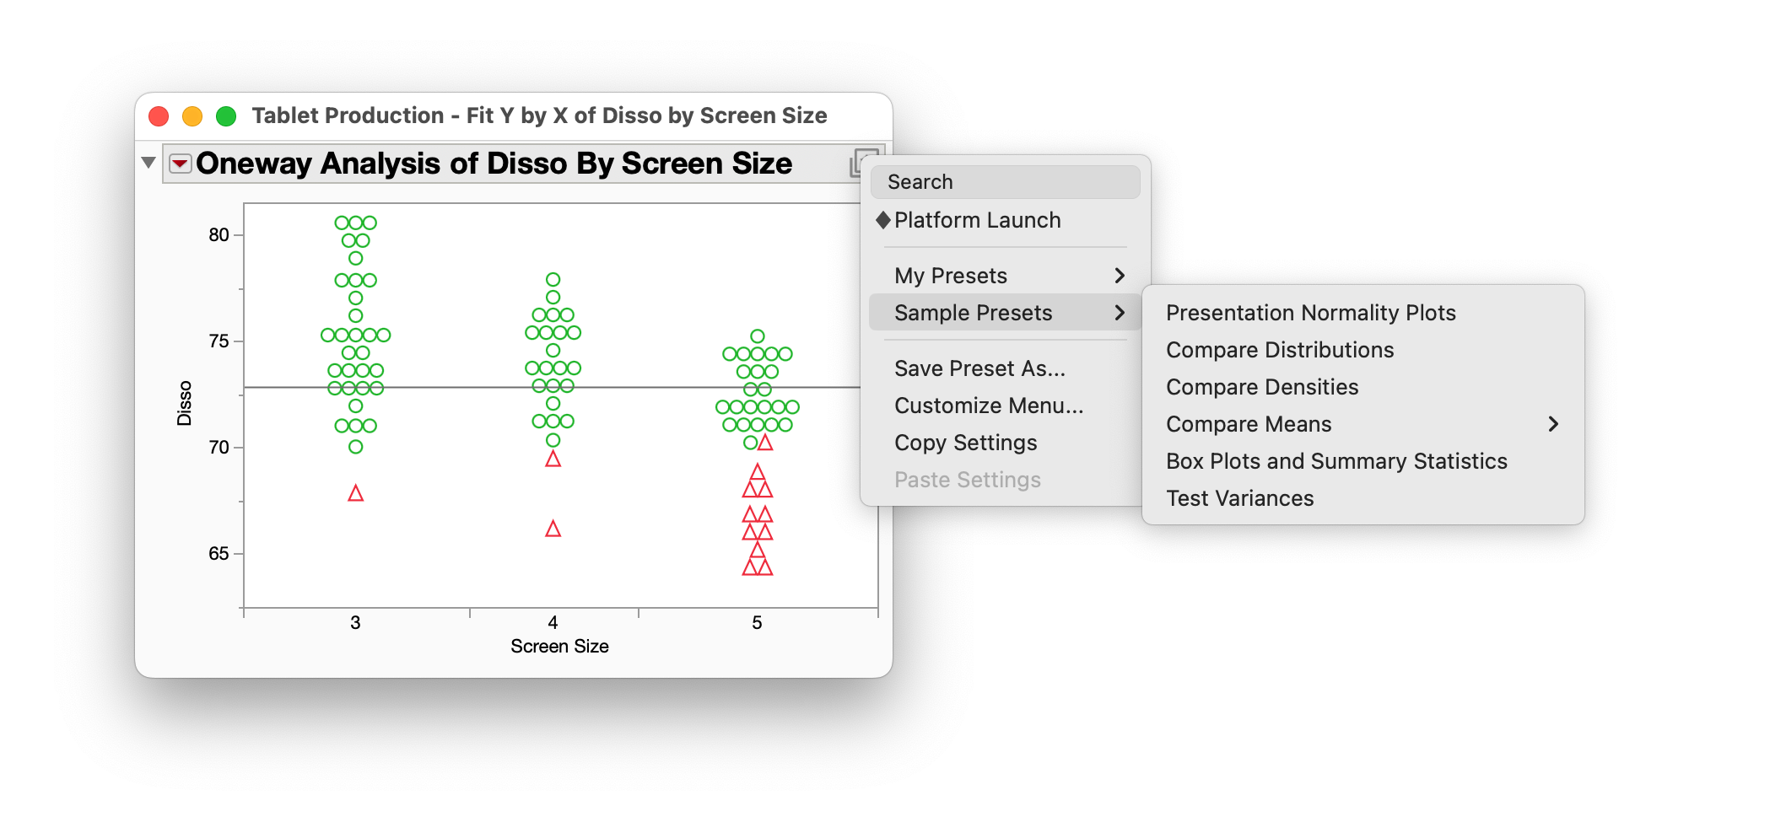Click the red triangle Oneway options menu

(180, 163)
